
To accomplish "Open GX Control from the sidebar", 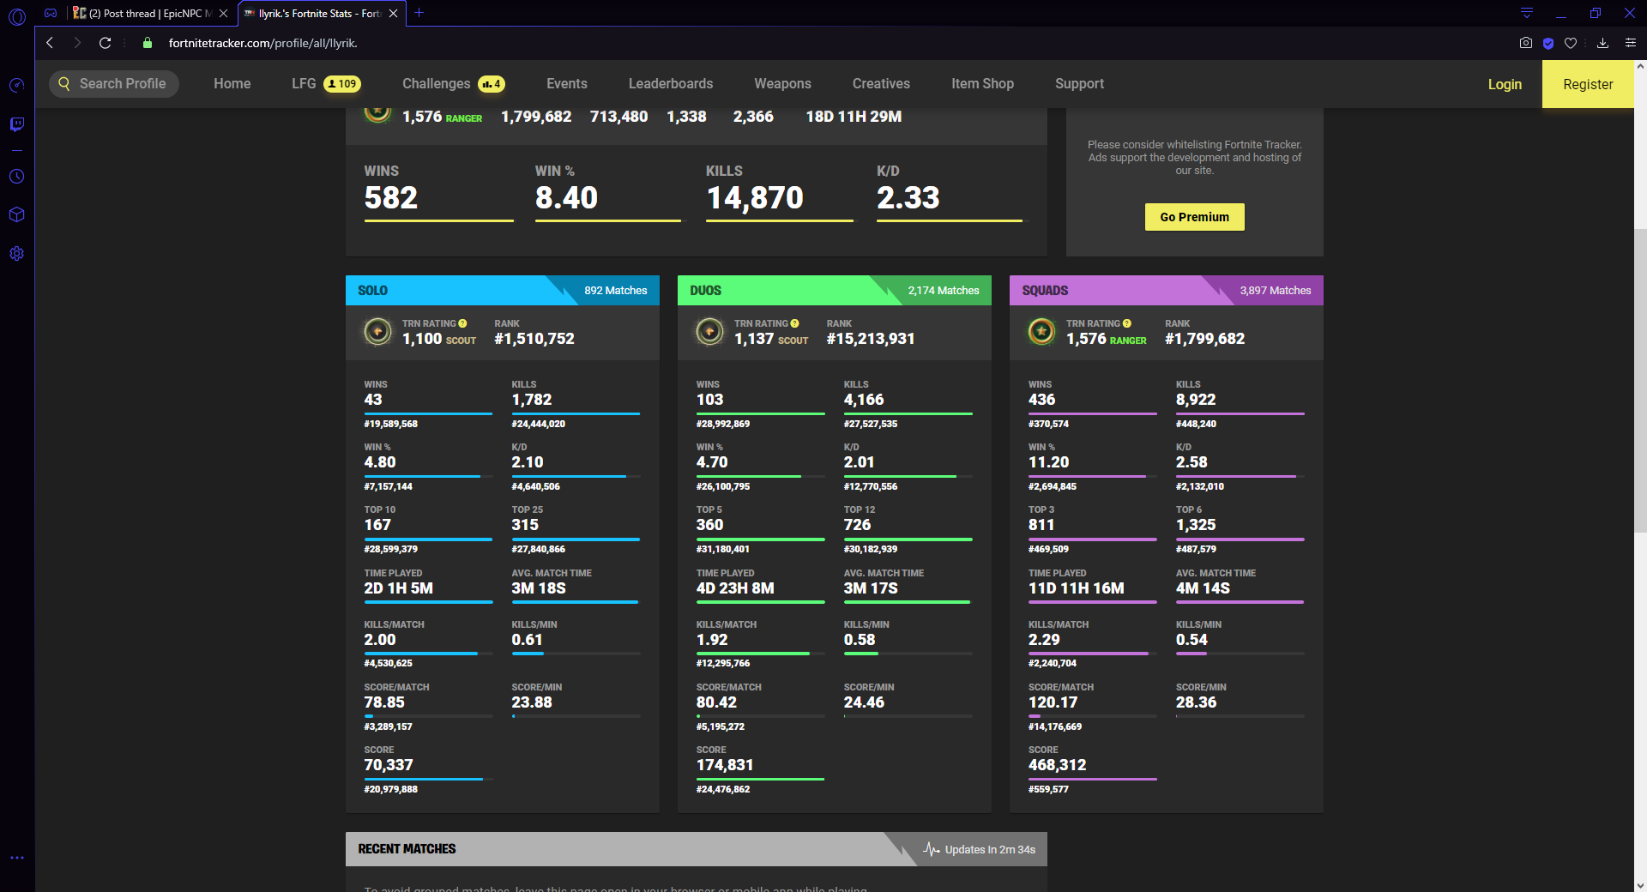I will [16, 85].
